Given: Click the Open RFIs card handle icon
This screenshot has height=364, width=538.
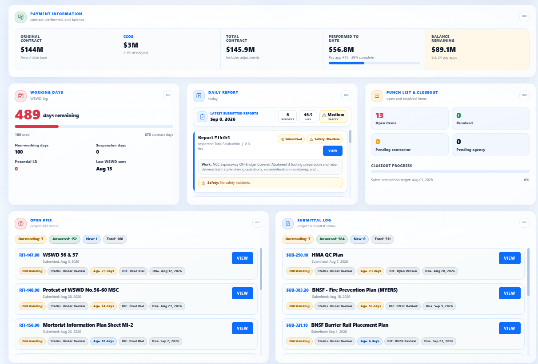Looking at the screenshot, I should [x=257, y=223].
